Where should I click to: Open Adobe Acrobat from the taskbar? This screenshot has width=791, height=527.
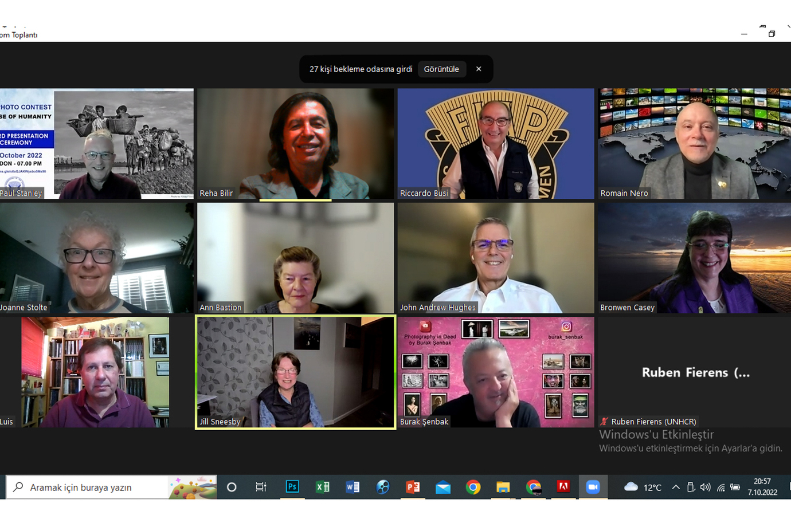563,487
